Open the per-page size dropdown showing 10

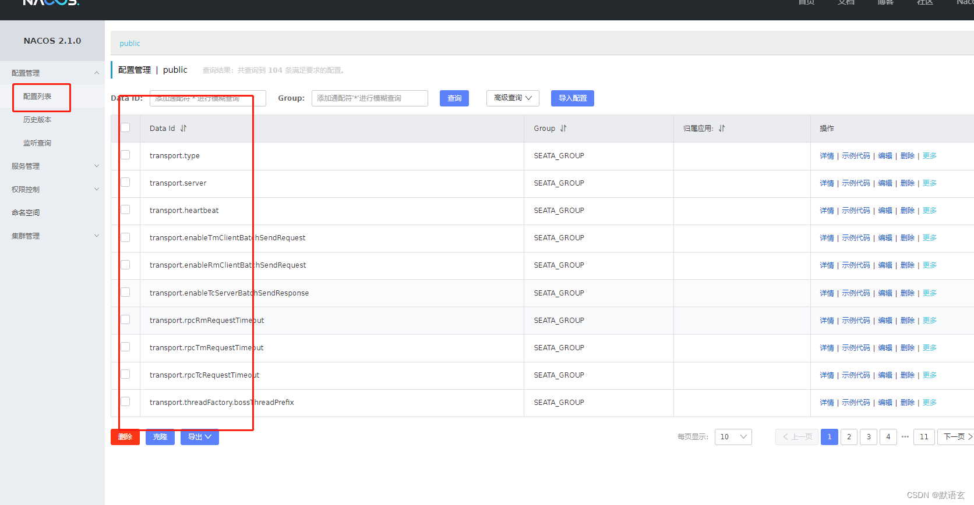pos(733,437)
